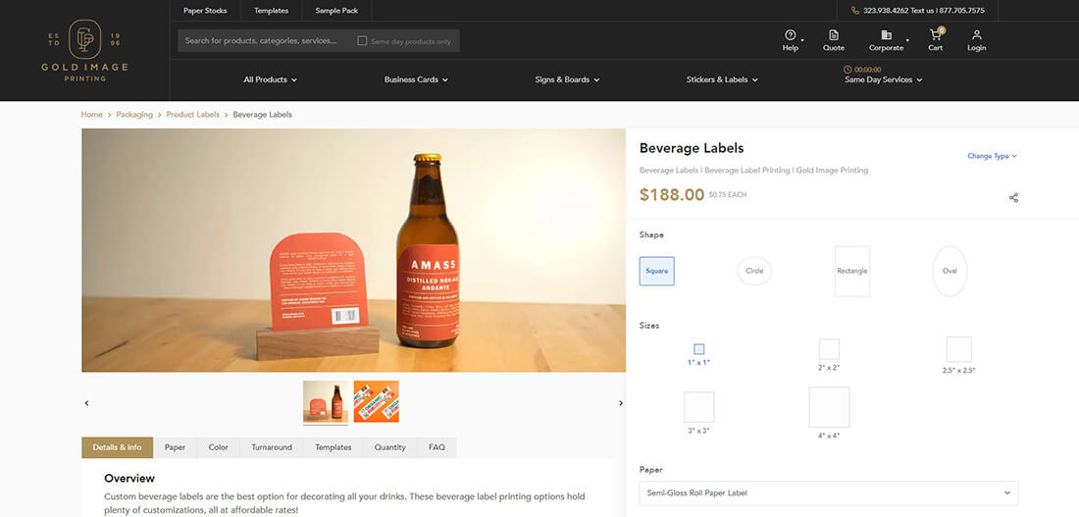Click the phone icon in top bar
Screen dimensions: 1079x517
tap(854, 11)
